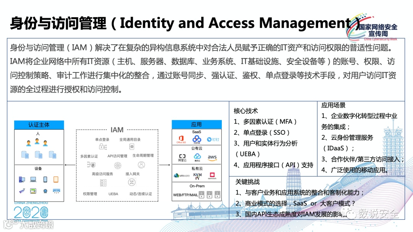Image resolution: width=413 pixels, height=232 pixels.
Task: Click the 公有云 section label
Action: [197, 148]
